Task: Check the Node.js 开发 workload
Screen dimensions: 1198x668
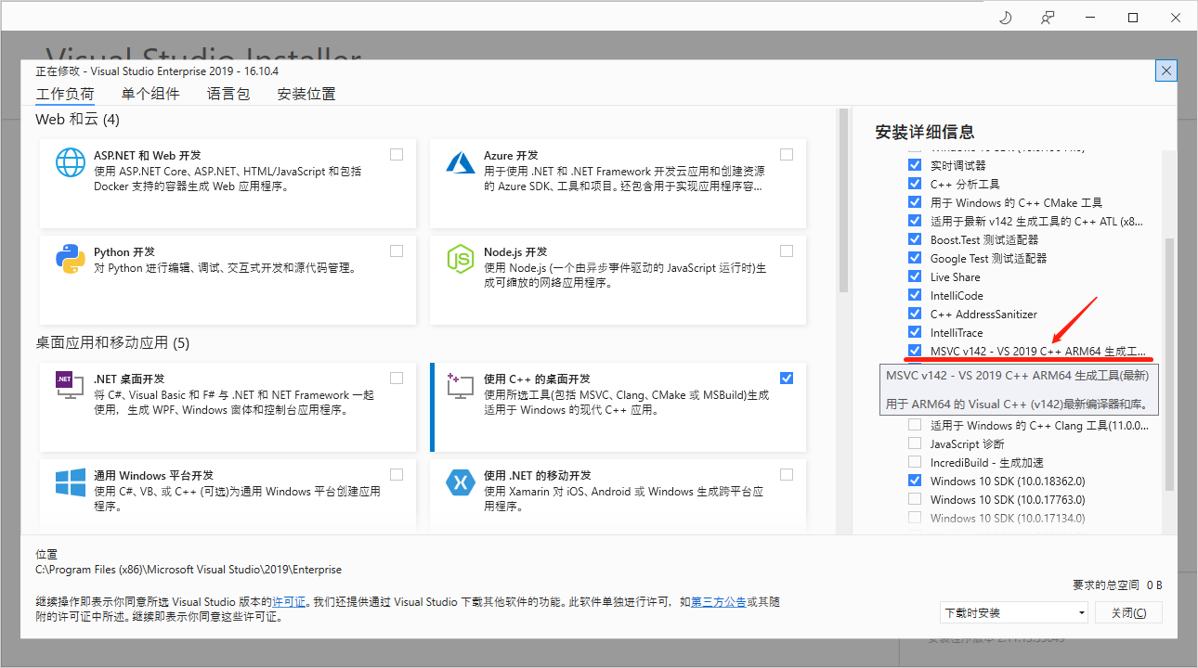Action: coord(787,251)
